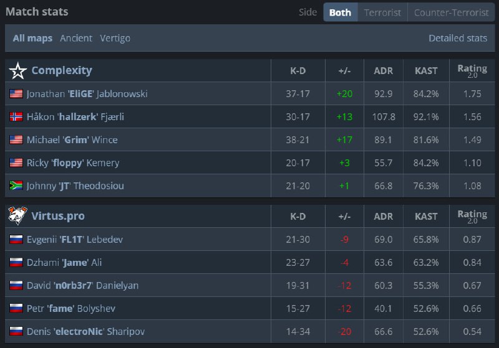Open Michael 'Grim' Wince player profile
Screen dimensions: 499x348
pos(72,140)
